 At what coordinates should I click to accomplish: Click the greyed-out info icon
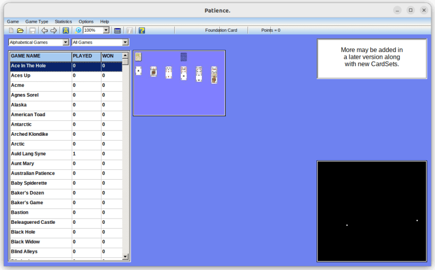(129, 30)
